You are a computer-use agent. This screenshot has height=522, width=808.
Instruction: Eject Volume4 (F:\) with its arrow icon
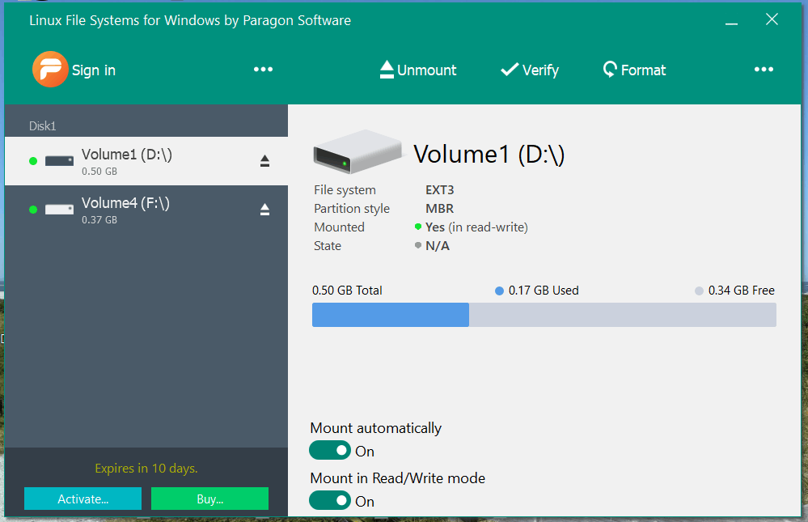264,210
